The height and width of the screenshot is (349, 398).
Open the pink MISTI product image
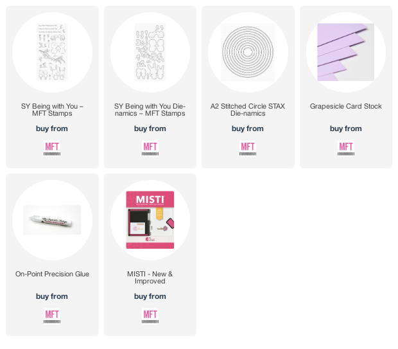150,220
